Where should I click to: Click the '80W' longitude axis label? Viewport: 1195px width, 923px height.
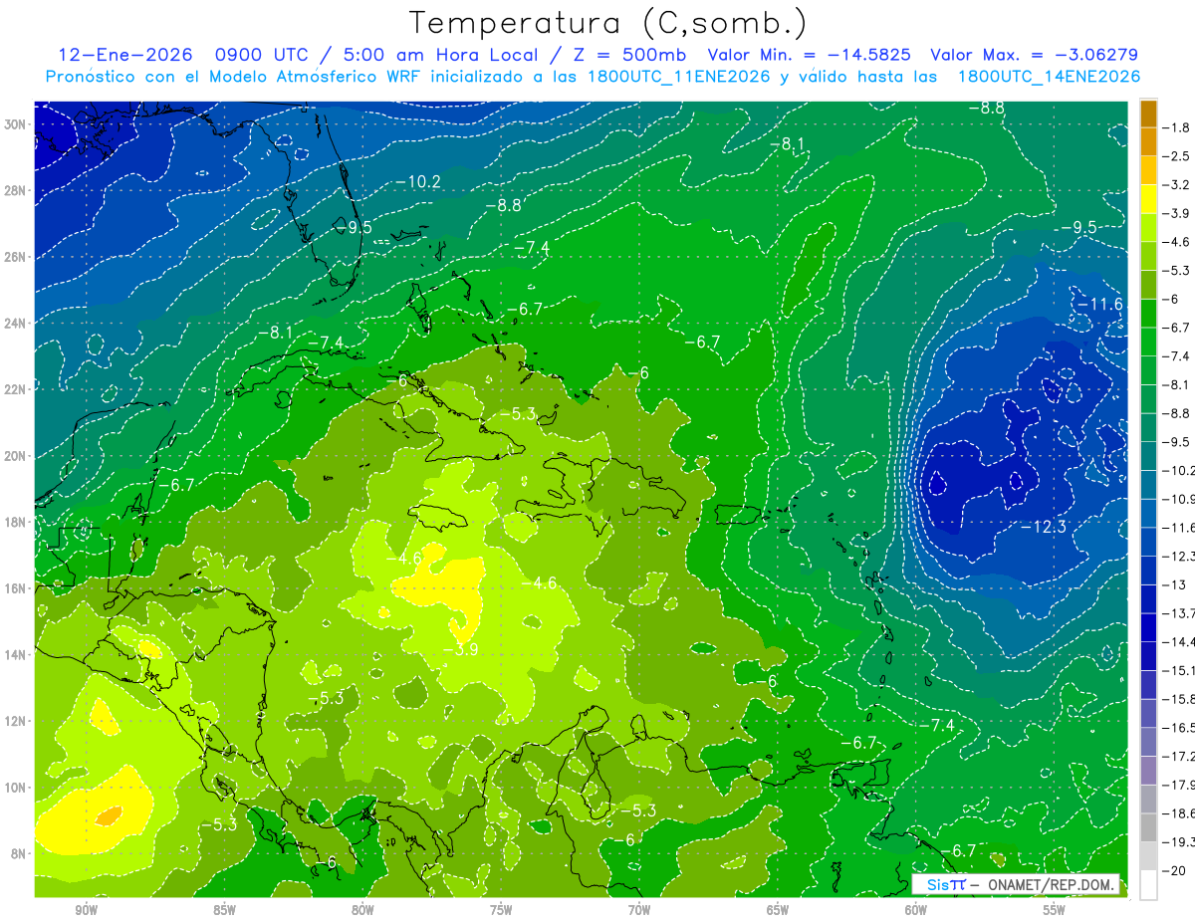[362, 910]
